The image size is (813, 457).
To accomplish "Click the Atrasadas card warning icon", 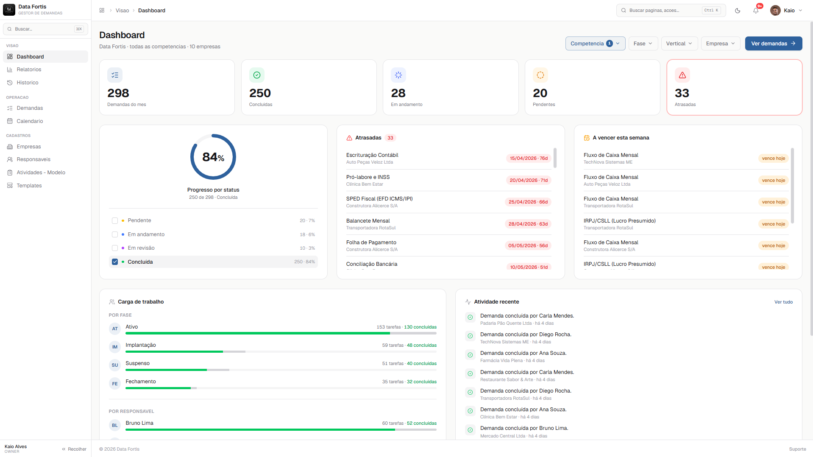I will [x=682, y=75].
